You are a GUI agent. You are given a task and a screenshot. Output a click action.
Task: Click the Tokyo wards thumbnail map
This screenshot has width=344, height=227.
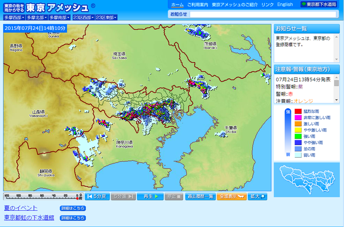[x=307, y=180]
